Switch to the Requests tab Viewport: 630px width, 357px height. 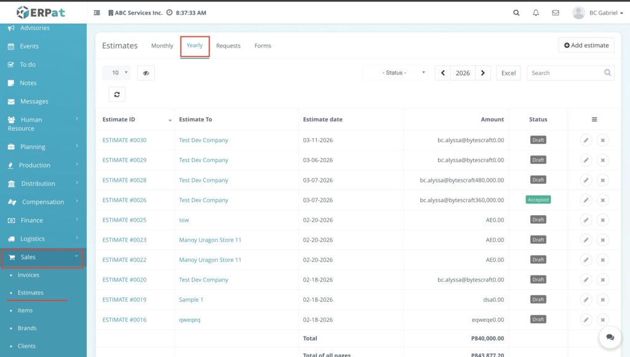(x=228, y=46)
